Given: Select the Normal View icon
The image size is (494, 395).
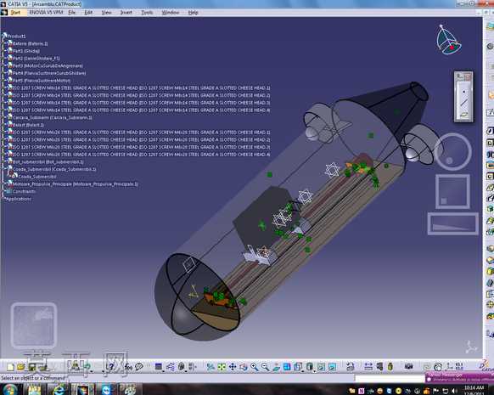Looking at the screenshot, I should click(277, 367).
